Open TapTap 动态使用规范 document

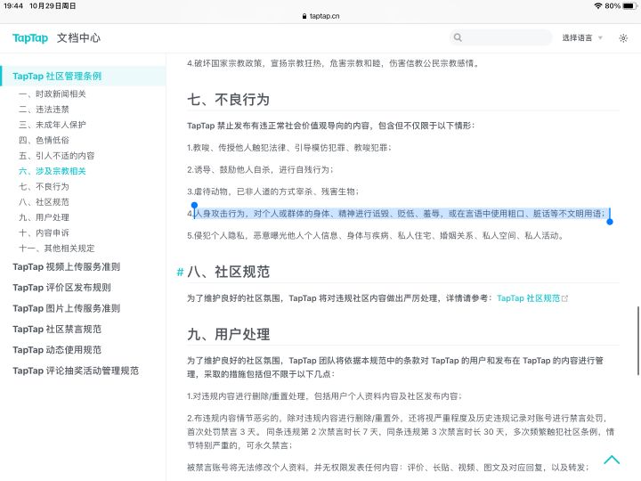(57, 350)
